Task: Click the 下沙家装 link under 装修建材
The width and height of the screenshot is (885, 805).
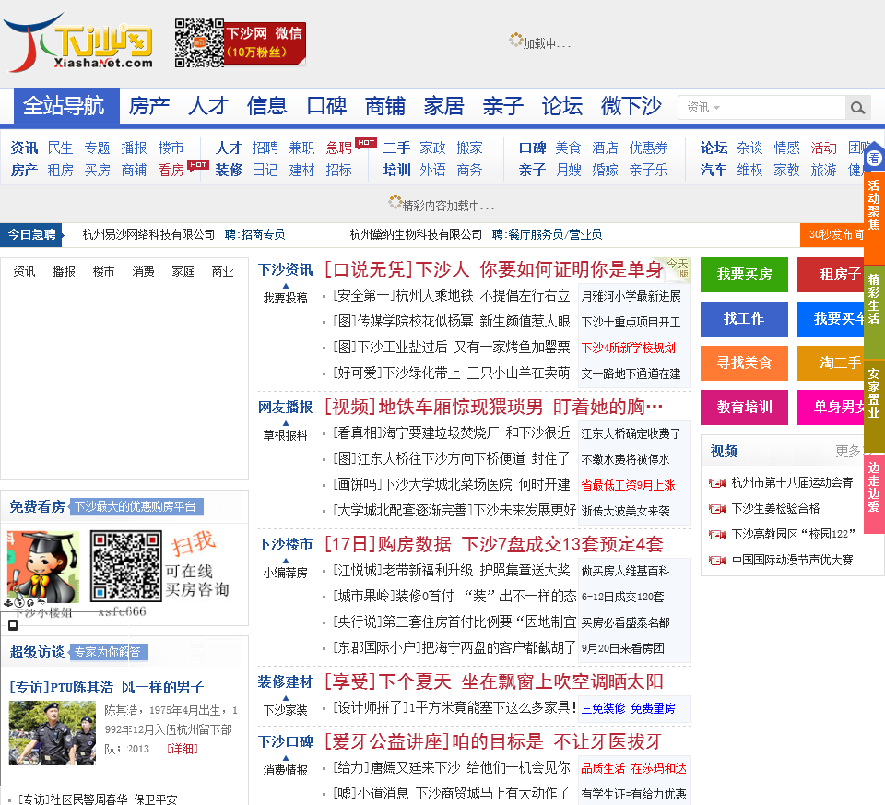Action: click(285, 710)
